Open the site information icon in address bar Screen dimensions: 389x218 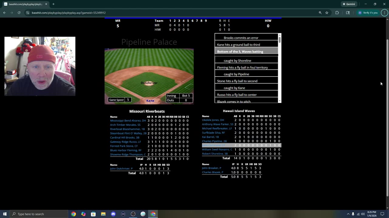tap(28, 13)
